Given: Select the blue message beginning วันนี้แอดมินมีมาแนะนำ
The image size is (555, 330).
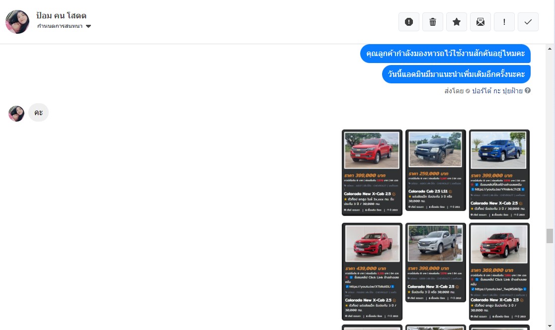Looking at the screenshot, I should (x=456, y=74).
